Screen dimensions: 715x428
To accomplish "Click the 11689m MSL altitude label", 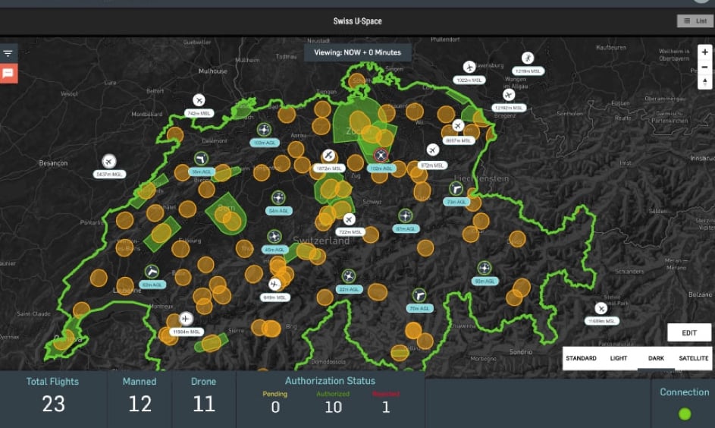I will (x=602, y=321).
